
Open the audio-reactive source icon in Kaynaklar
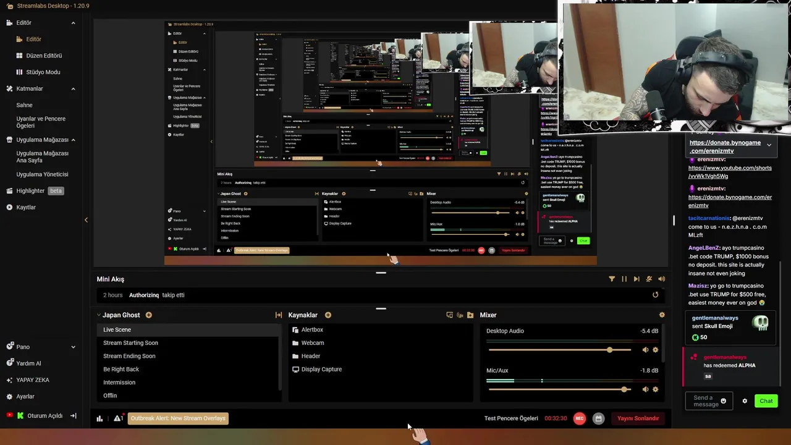click(x=460, y=315)
